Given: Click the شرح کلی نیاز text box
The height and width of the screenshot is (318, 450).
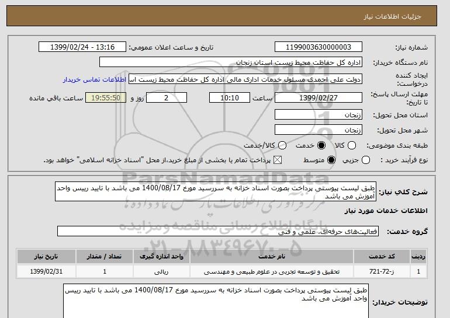Looking at the screenshot, I should point(216,191).
